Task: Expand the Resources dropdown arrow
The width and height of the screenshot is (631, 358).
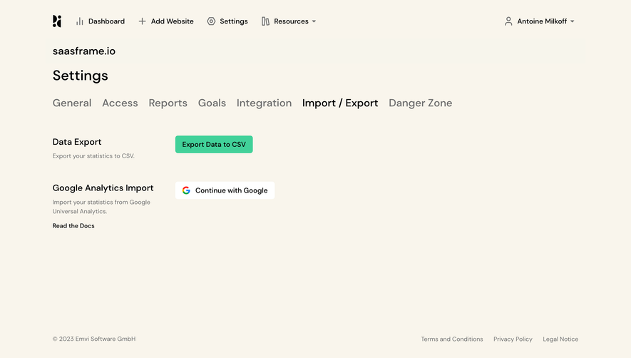Action: (x=314, y=21)
